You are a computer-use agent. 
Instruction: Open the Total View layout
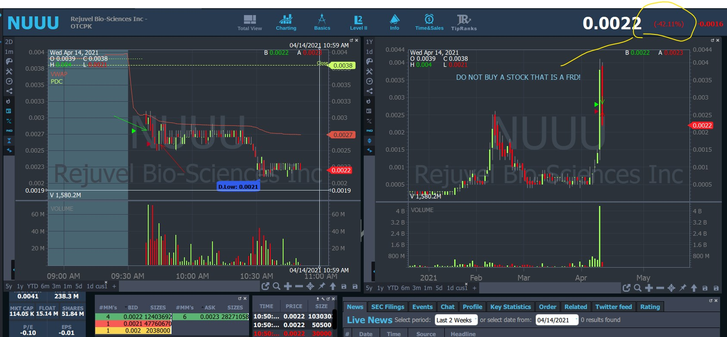pyautogui.click(x=250, y=22)
